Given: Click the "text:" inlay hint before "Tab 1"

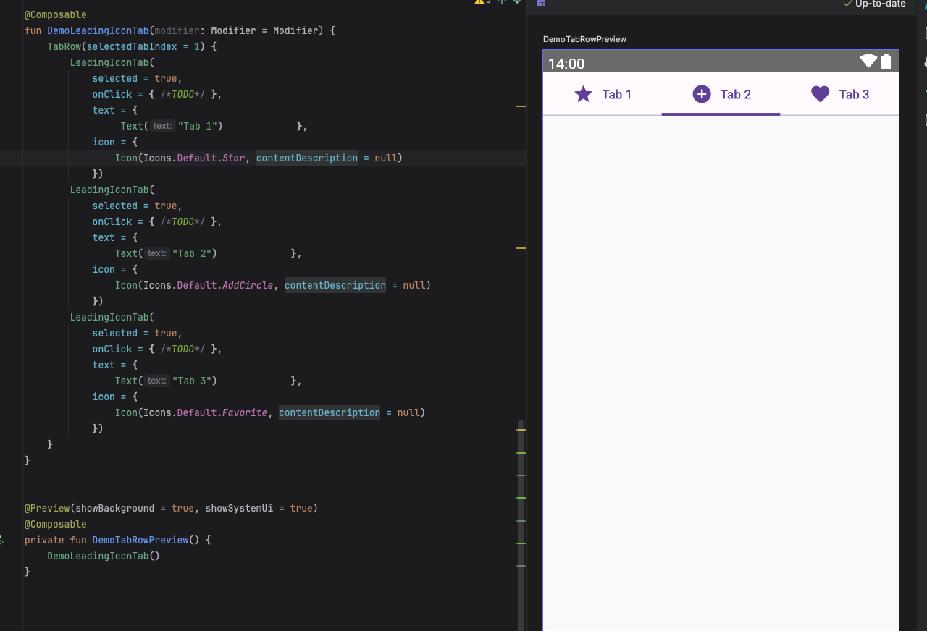Looking at the screenshot, I should click(163, 126).
